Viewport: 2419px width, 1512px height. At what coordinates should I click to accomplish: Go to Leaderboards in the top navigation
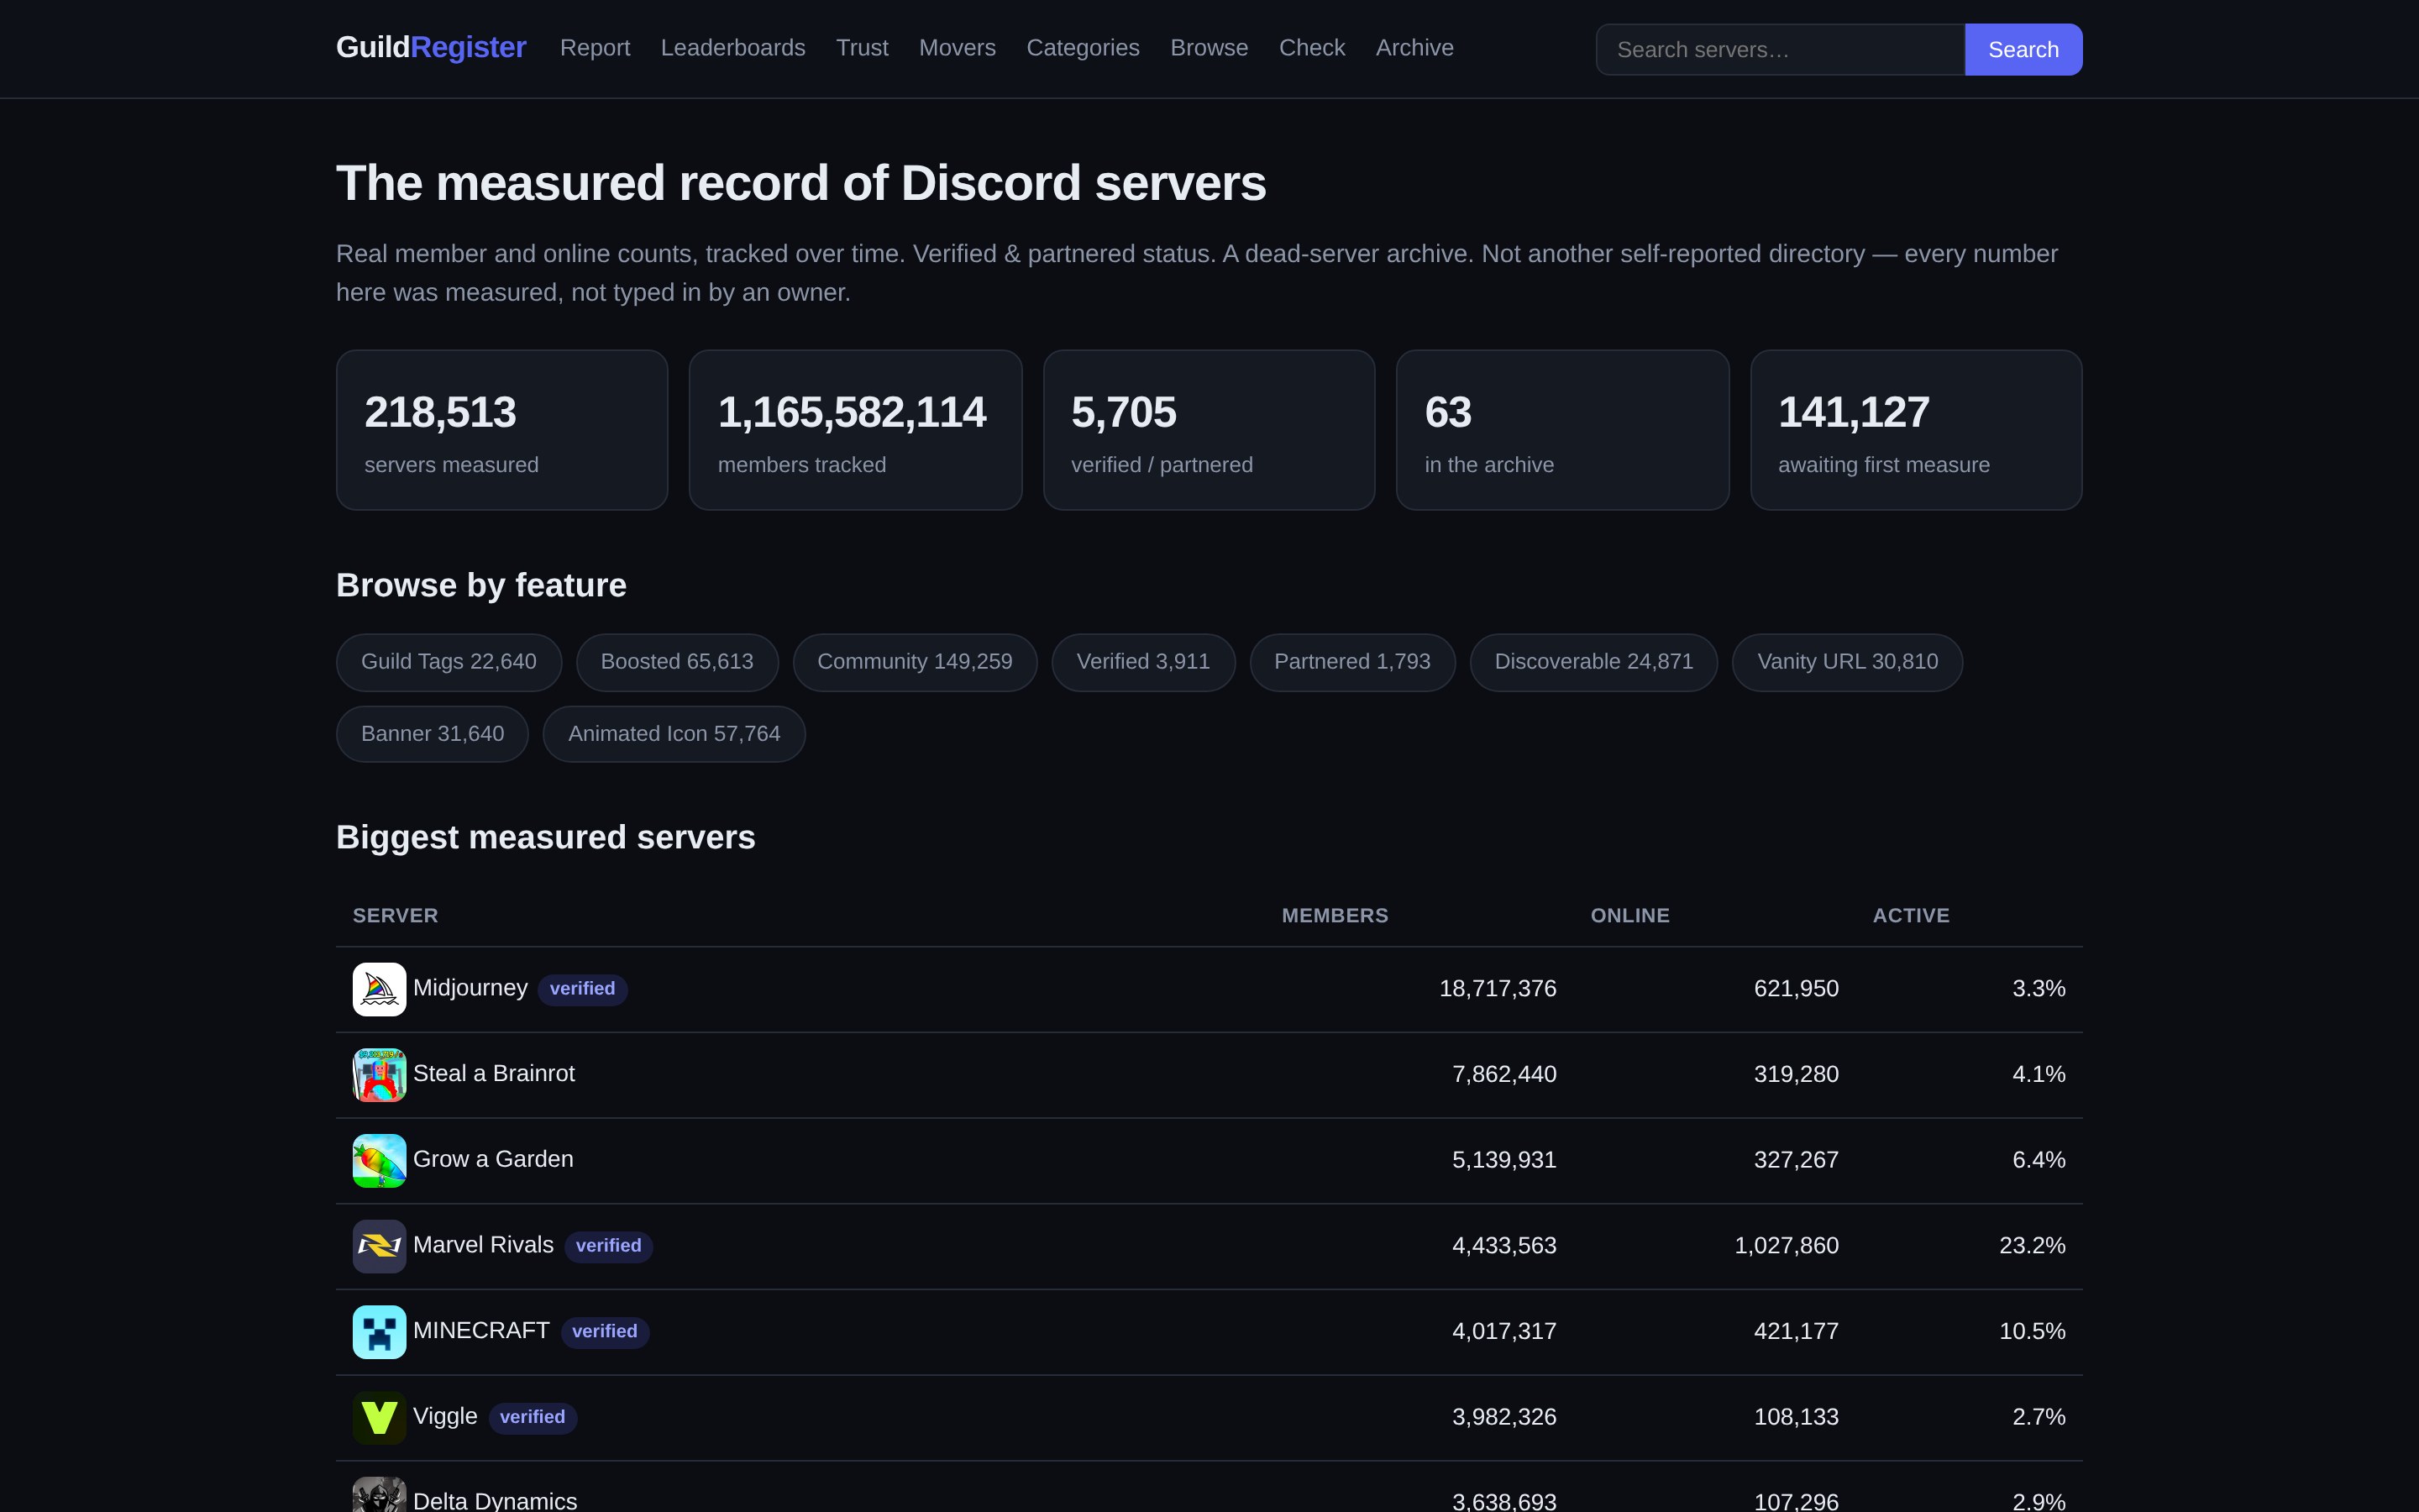coord(732,48)
